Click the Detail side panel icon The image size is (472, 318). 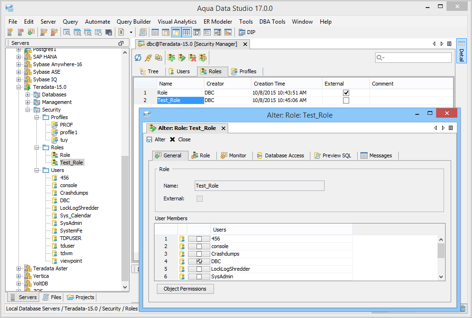click(462, 51)
